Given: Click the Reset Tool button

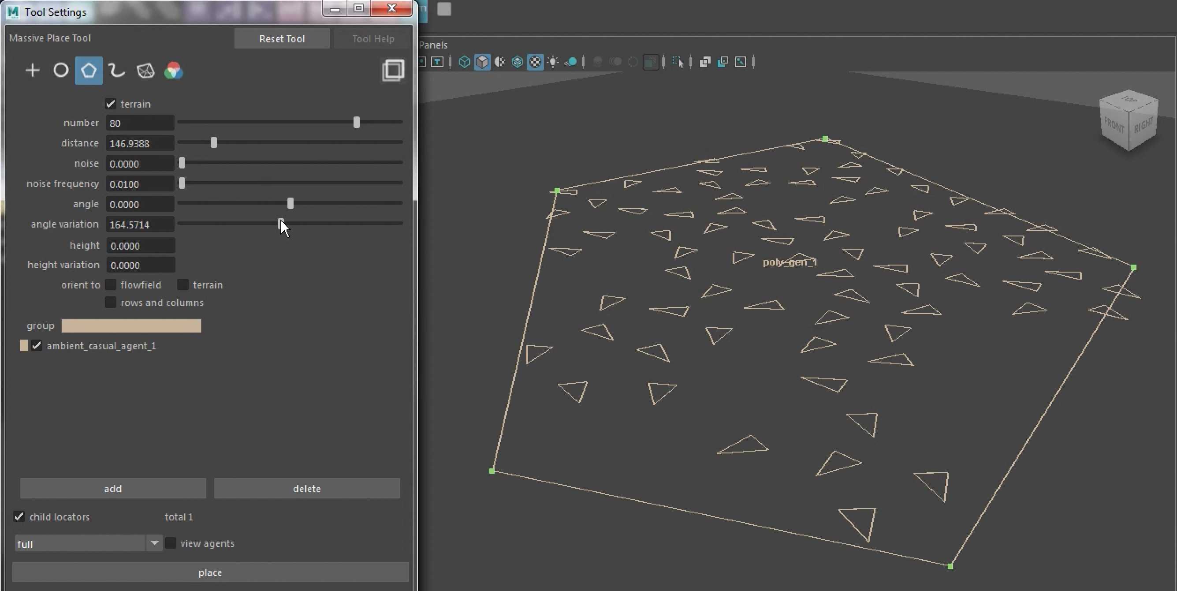Looking at the screenshot, I should (282, 39).
